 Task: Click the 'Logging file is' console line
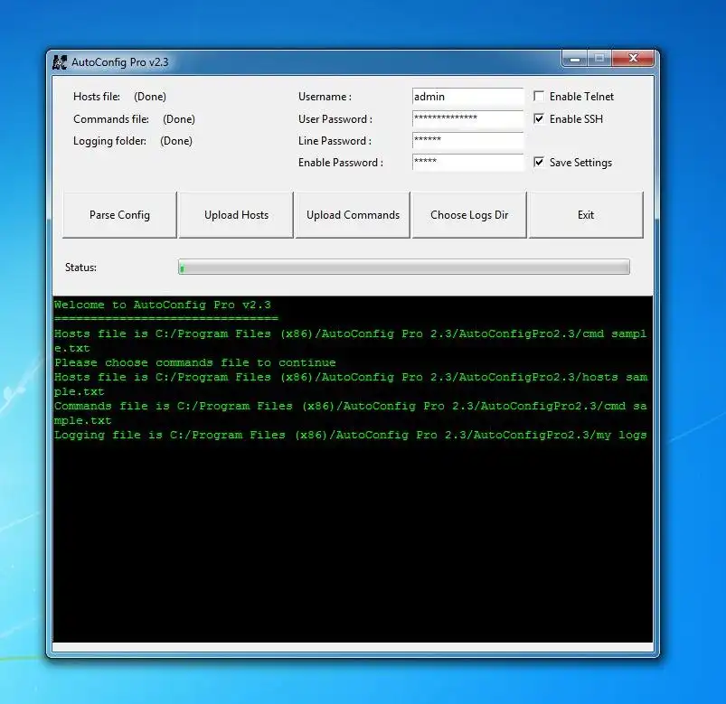pyautogui.click(x=351, y=435)
